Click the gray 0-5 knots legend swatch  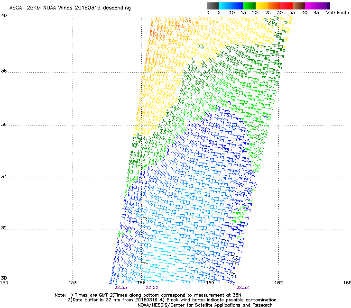pyautogui.click(x=212, y=6)
